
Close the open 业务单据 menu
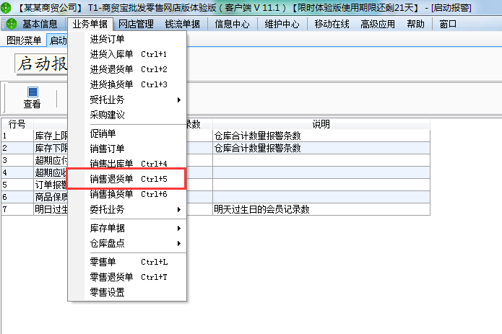click(90, 24)
